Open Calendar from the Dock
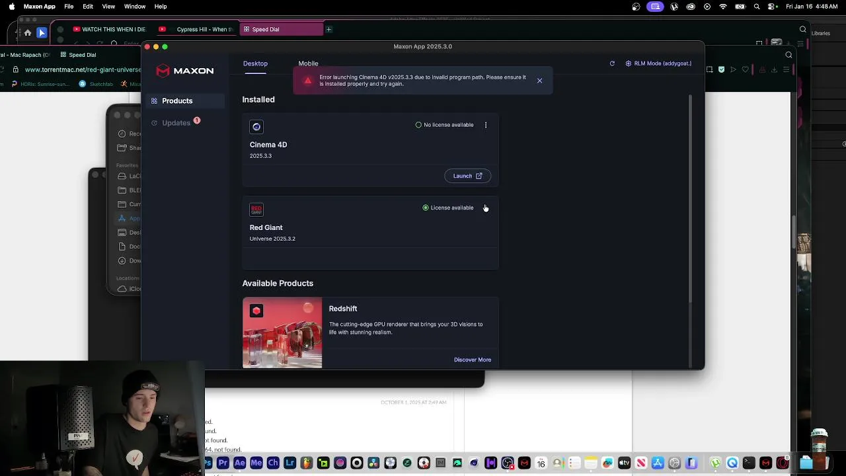Viewport: 846px width, 476px height. (x=541, y=463)
